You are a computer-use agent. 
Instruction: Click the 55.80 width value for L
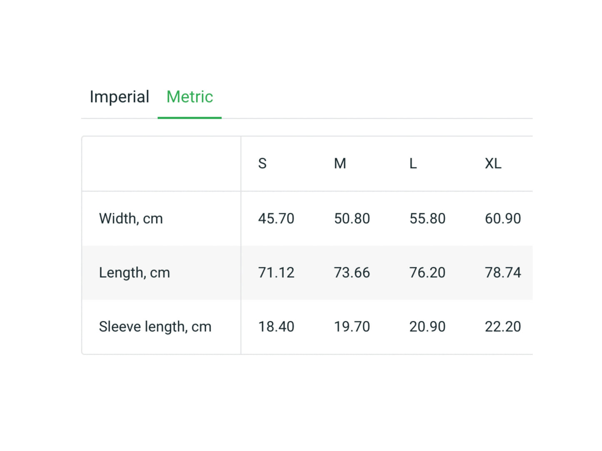coord(427,218)
